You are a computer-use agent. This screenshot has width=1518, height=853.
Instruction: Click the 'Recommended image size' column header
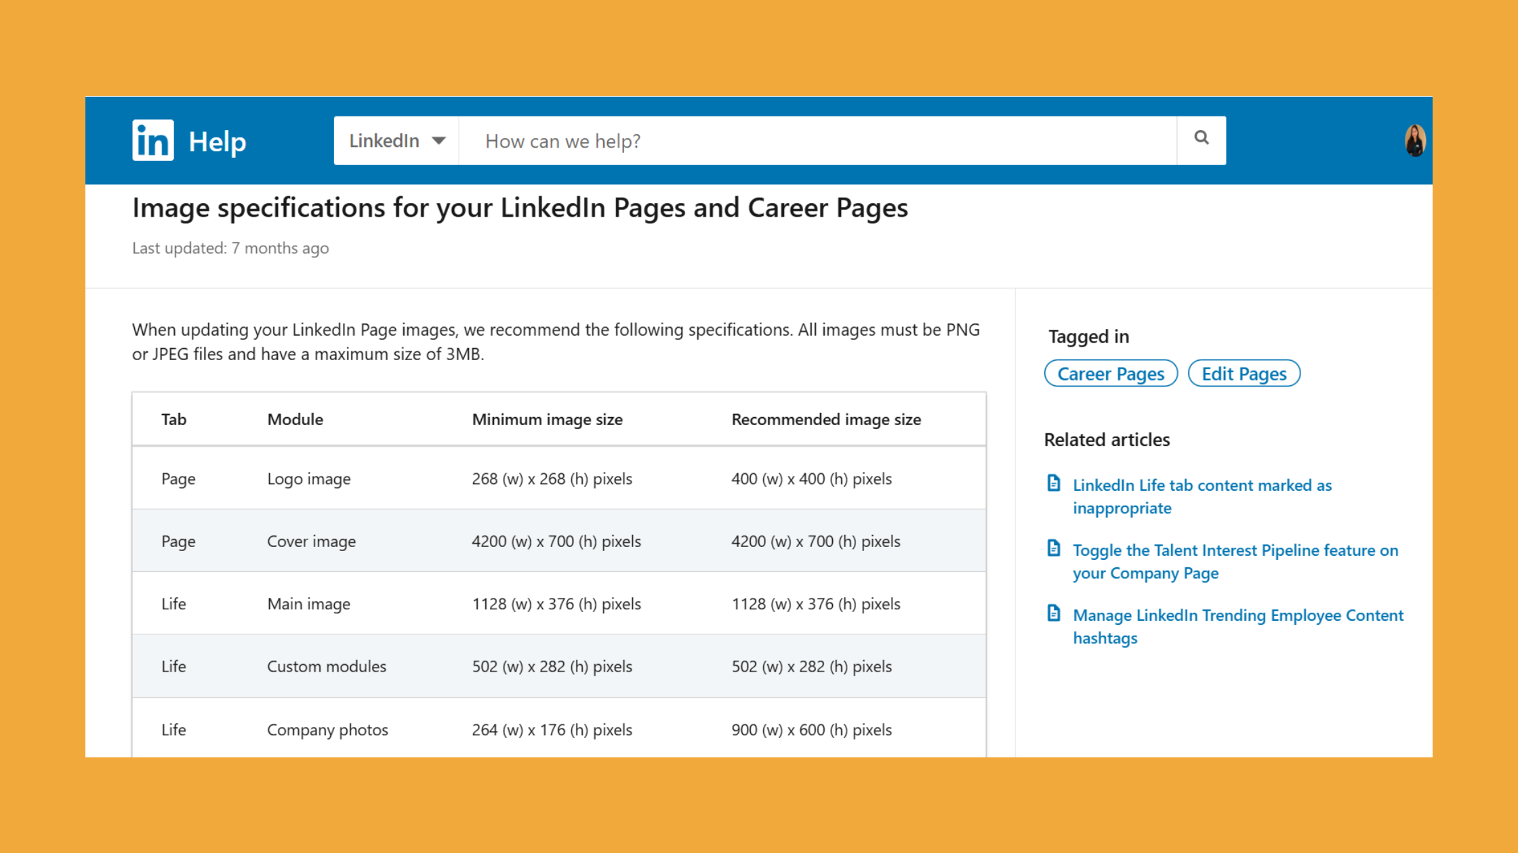point(826,420)
